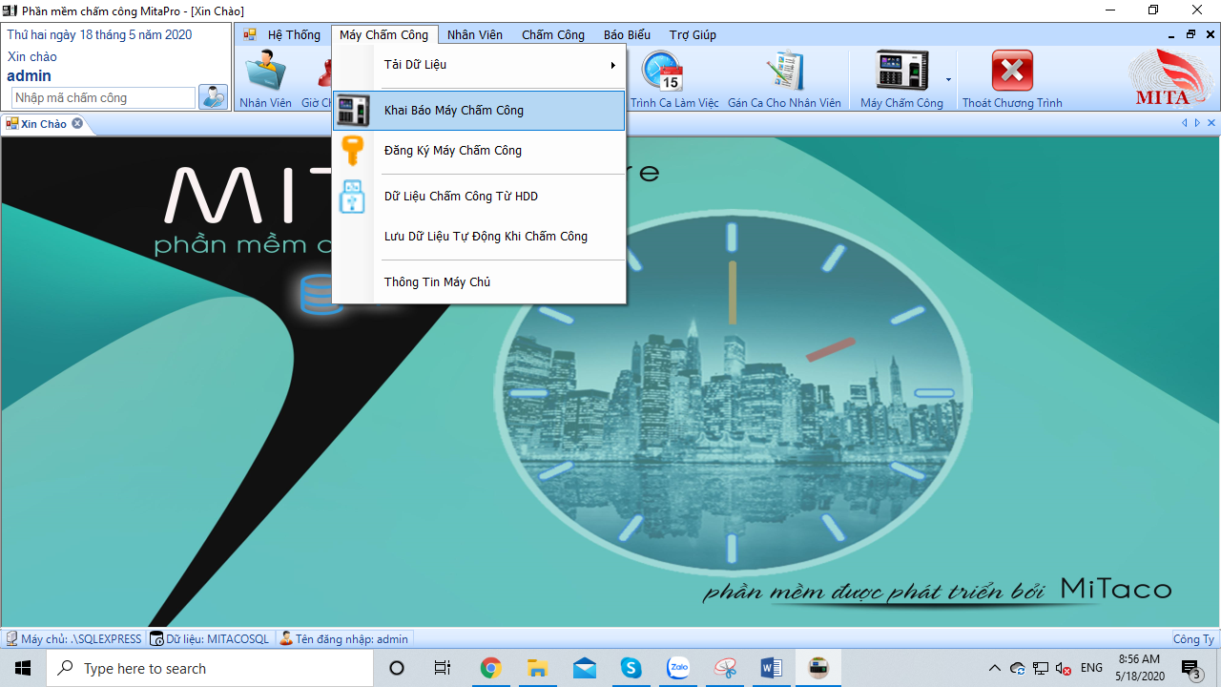Switch to MitaPro taskbar icon
Viewport: 1221px width, 687px height.
coord(818,668)
